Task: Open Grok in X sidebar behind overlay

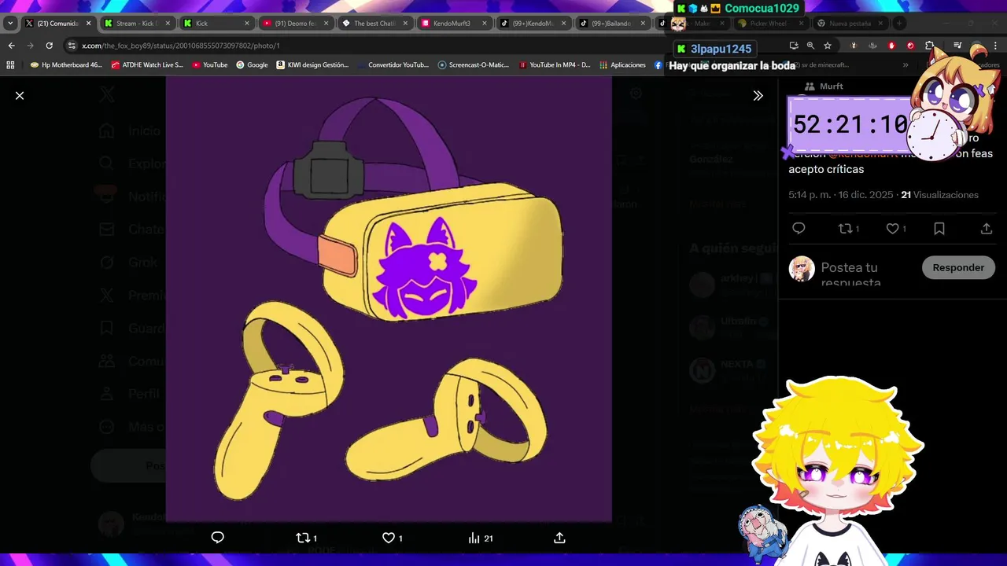Action: (x=128, y=263)
